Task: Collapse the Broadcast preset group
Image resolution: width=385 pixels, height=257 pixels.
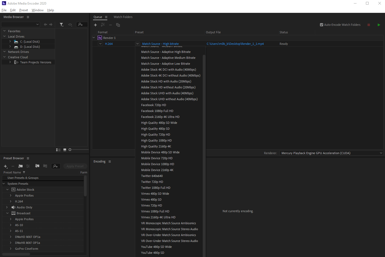Action: tap(7, 213)
